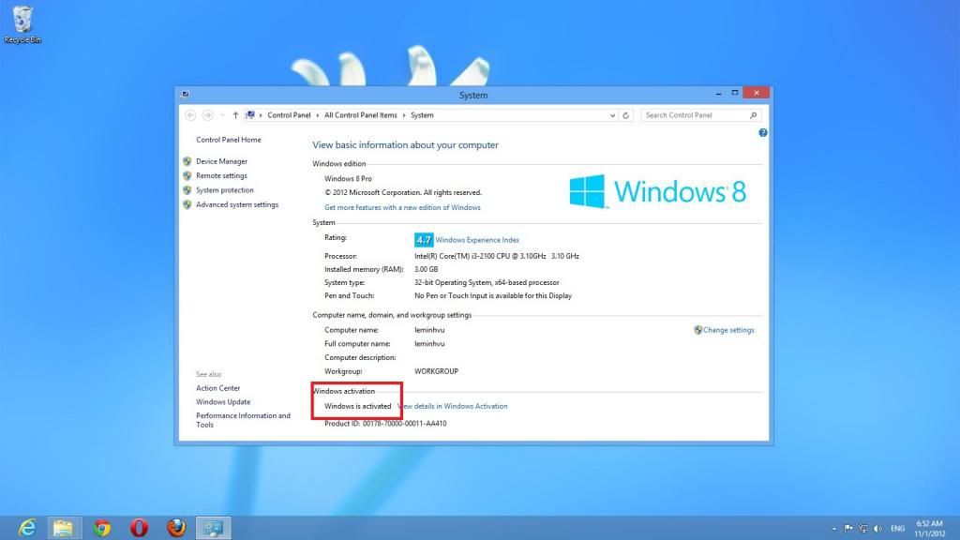
Task: Click the System window title bar icon
Action: (x=185, y=95)
